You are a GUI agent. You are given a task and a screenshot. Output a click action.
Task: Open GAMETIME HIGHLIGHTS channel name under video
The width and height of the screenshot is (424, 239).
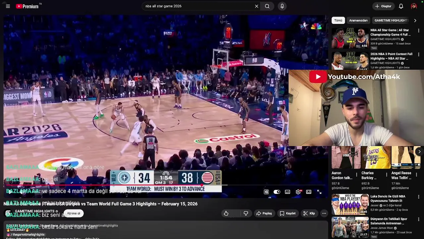coord(35,211)
